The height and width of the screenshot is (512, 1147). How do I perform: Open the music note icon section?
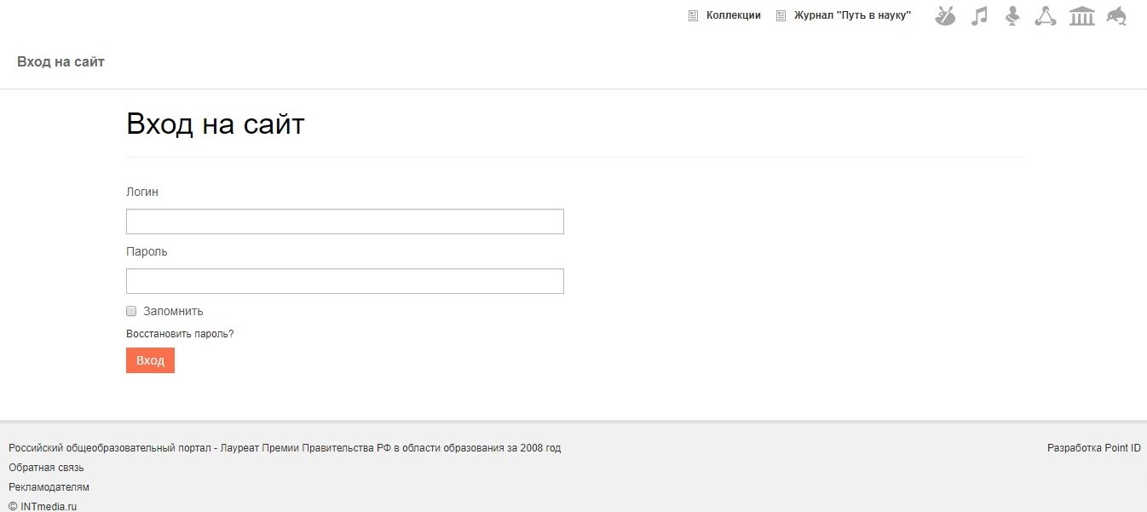click(x=980, y=15)
